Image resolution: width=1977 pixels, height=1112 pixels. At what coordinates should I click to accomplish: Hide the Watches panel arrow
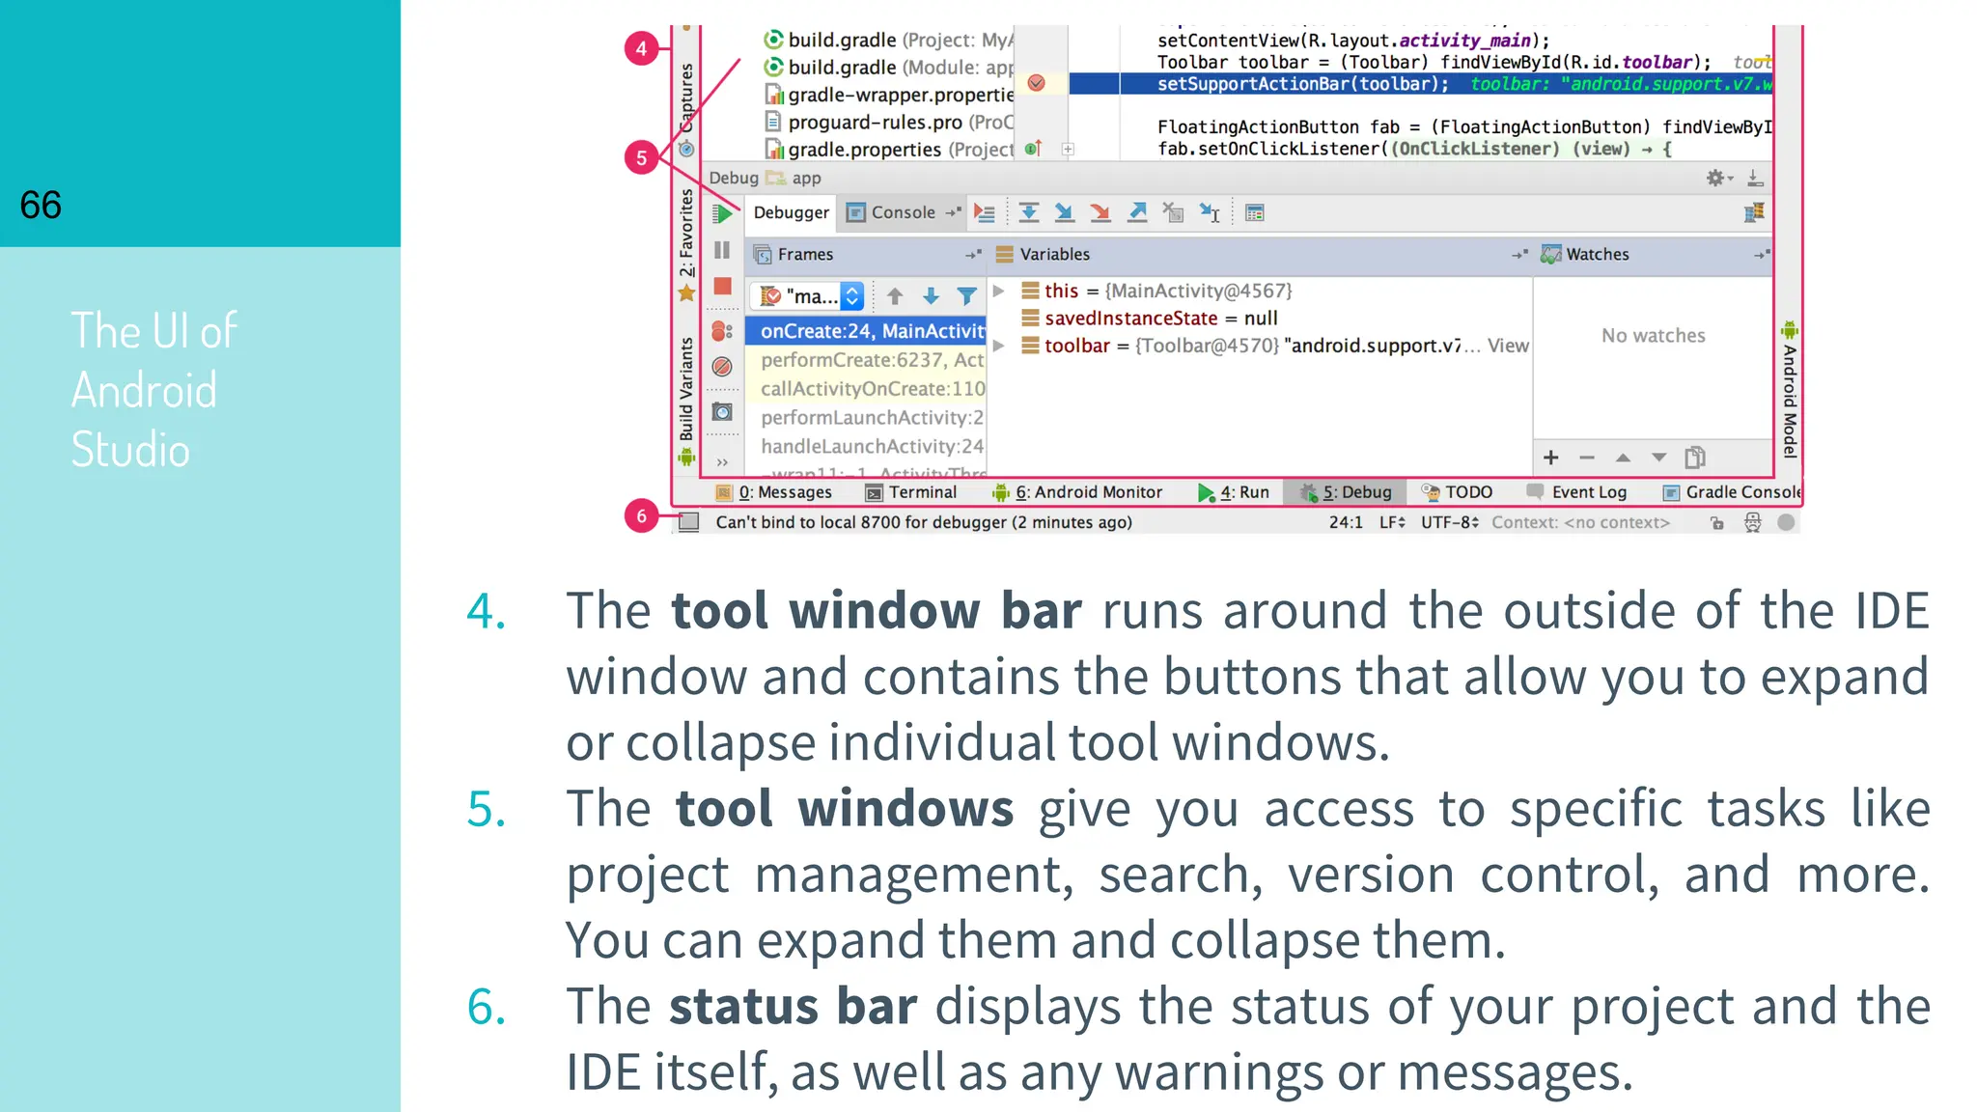(x=1762, y=255)
